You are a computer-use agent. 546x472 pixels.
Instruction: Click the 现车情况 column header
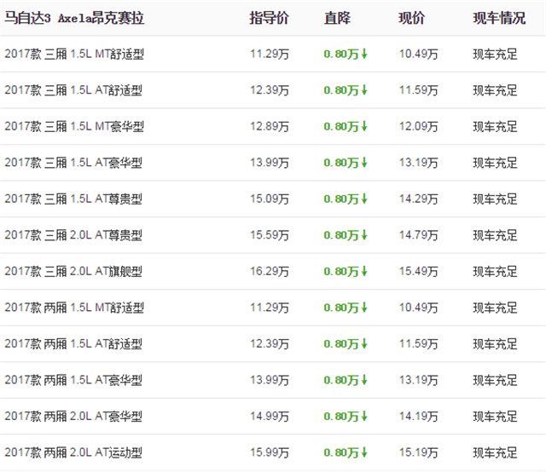pyautogui.click(x=499, y=18)
